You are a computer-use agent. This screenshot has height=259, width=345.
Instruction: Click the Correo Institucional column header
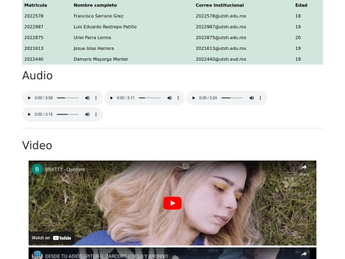220,5
